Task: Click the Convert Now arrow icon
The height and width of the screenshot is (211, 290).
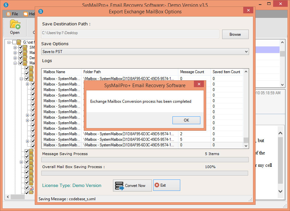Action: 120,186
